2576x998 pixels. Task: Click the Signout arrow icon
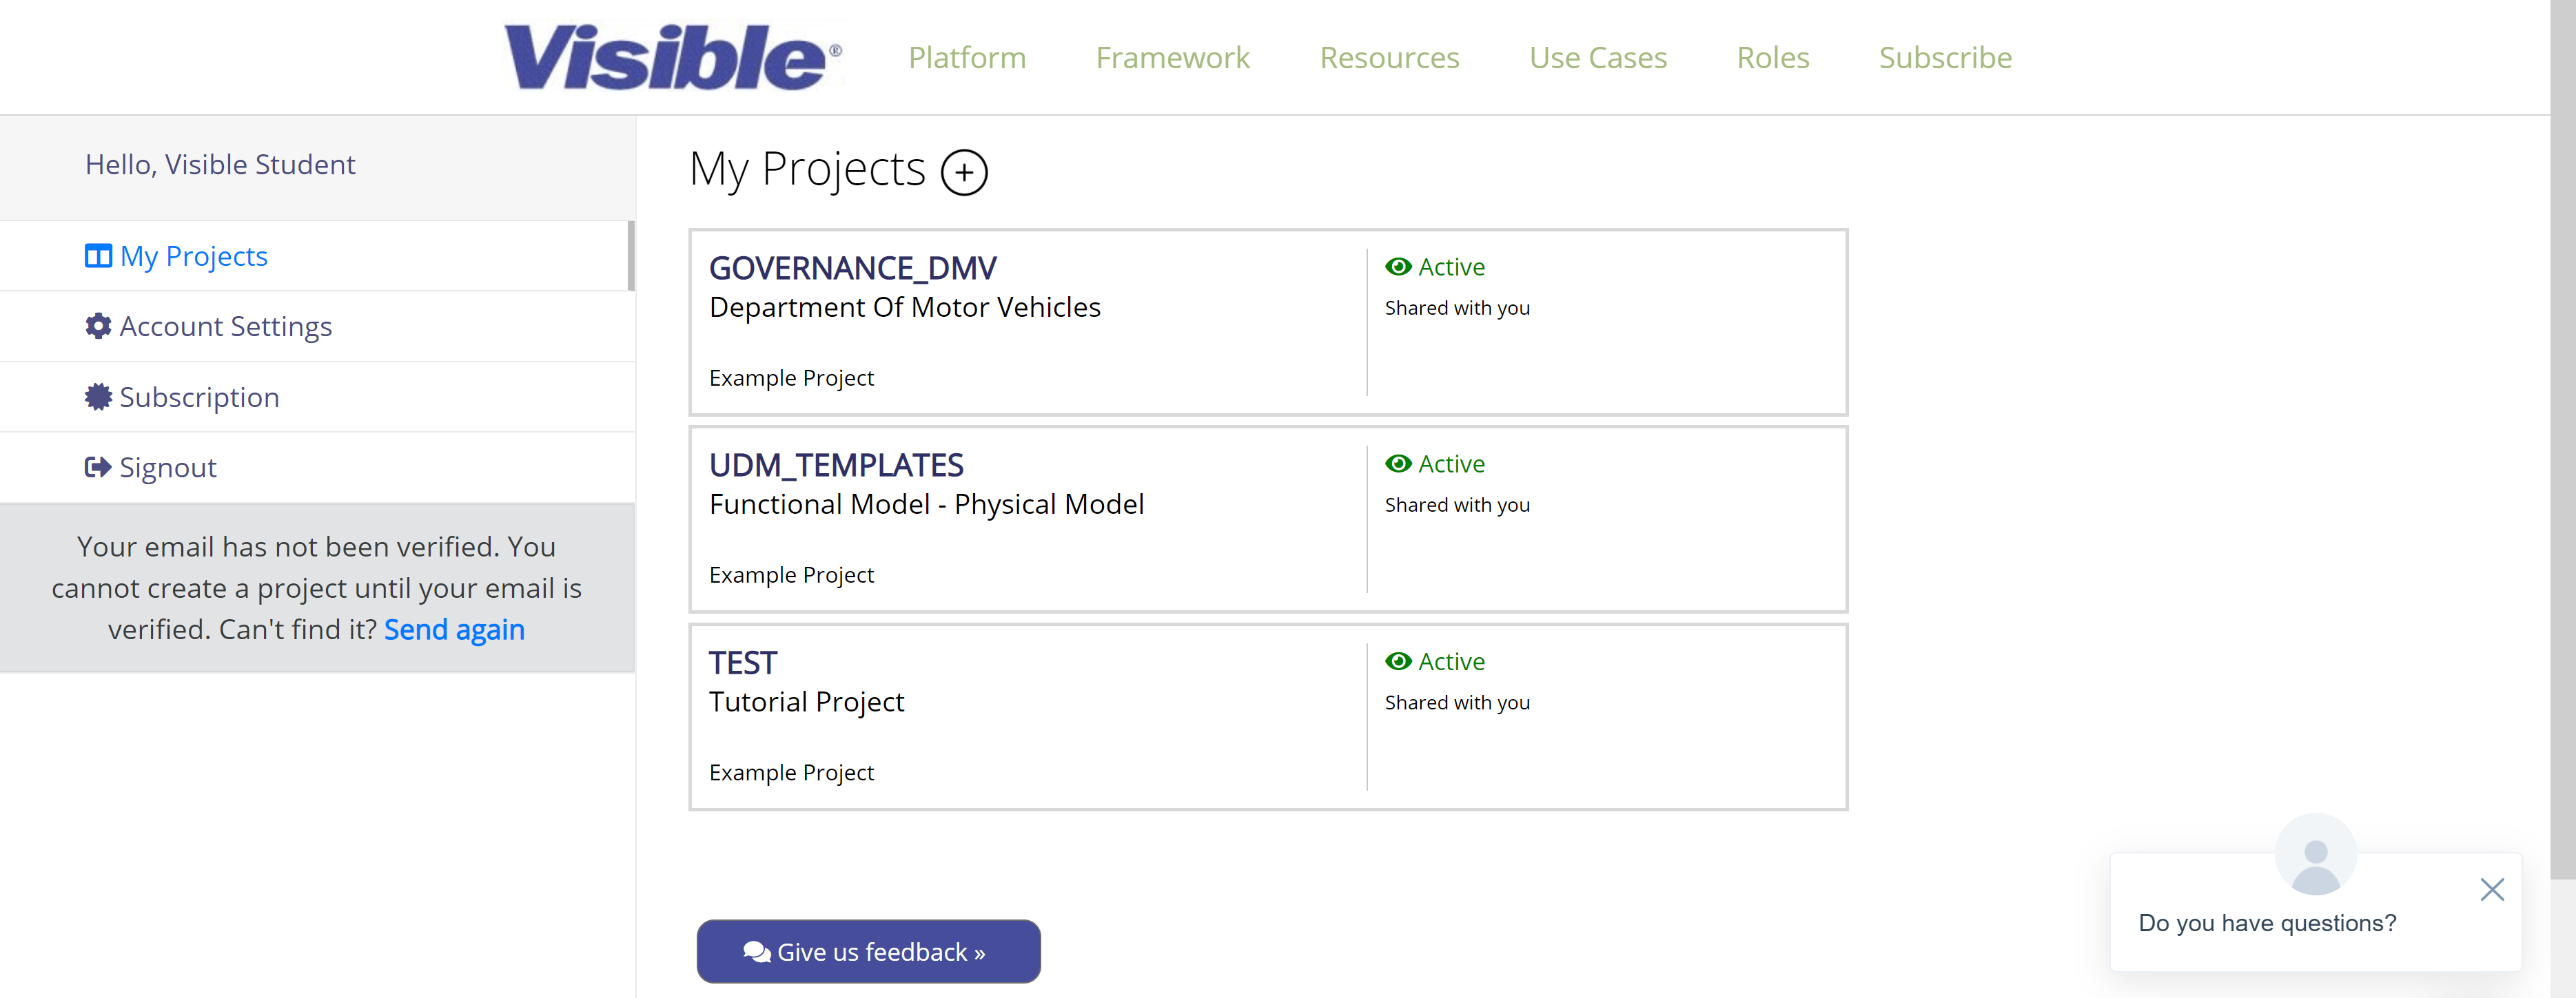98,468
